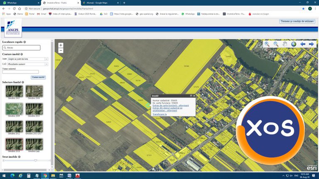Go to browser home page
Screen dimensions: 319x179
20,9
